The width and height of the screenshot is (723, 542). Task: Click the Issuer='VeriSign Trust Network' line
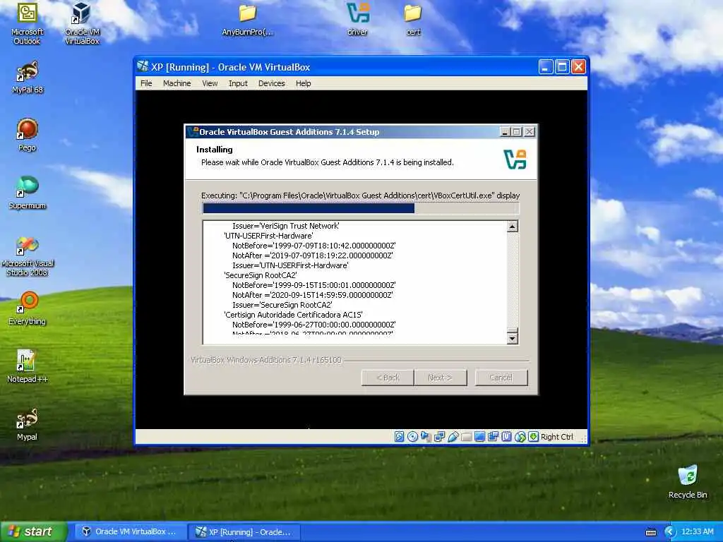[x=285, y=226]
